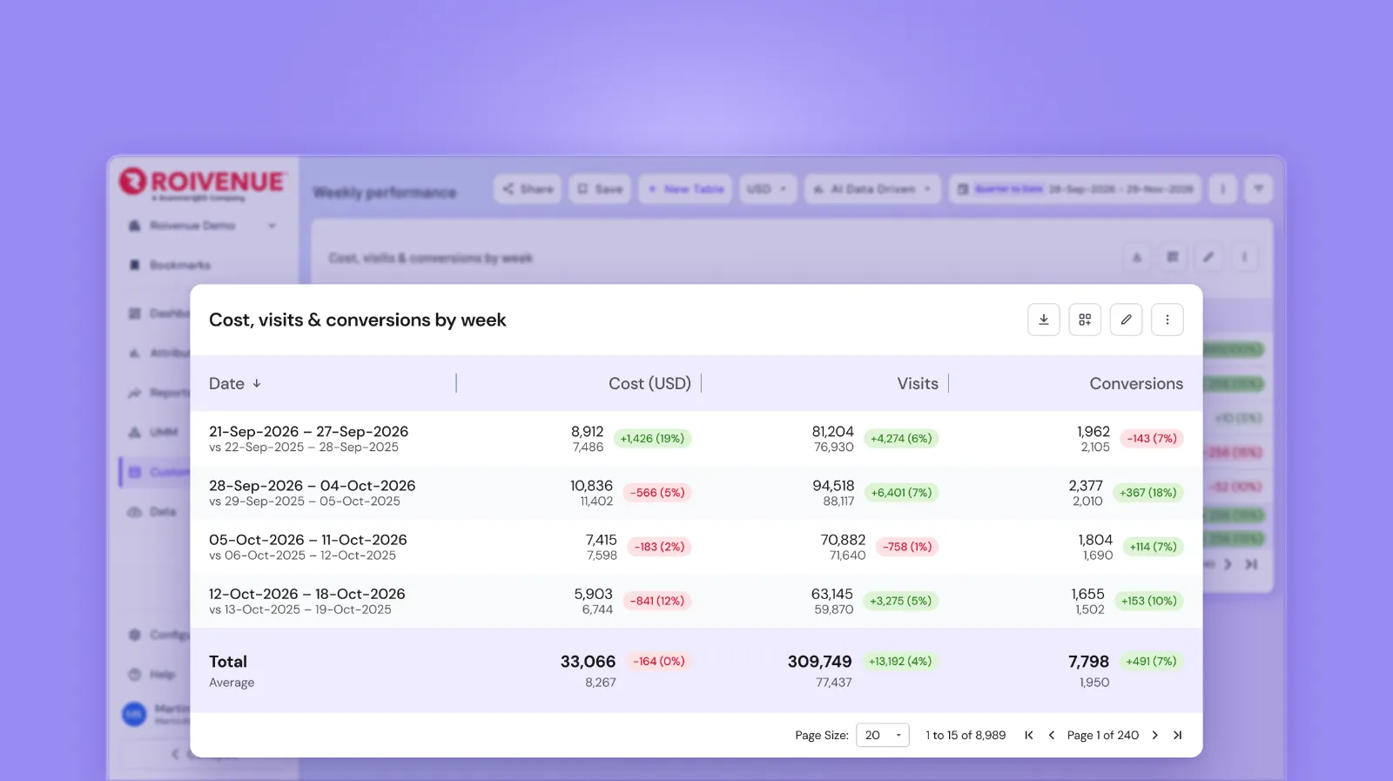Viewport: 1393px width, 781px height.
Task: Click the -143 (7%) conversions badge
Action: point(1152,438)
